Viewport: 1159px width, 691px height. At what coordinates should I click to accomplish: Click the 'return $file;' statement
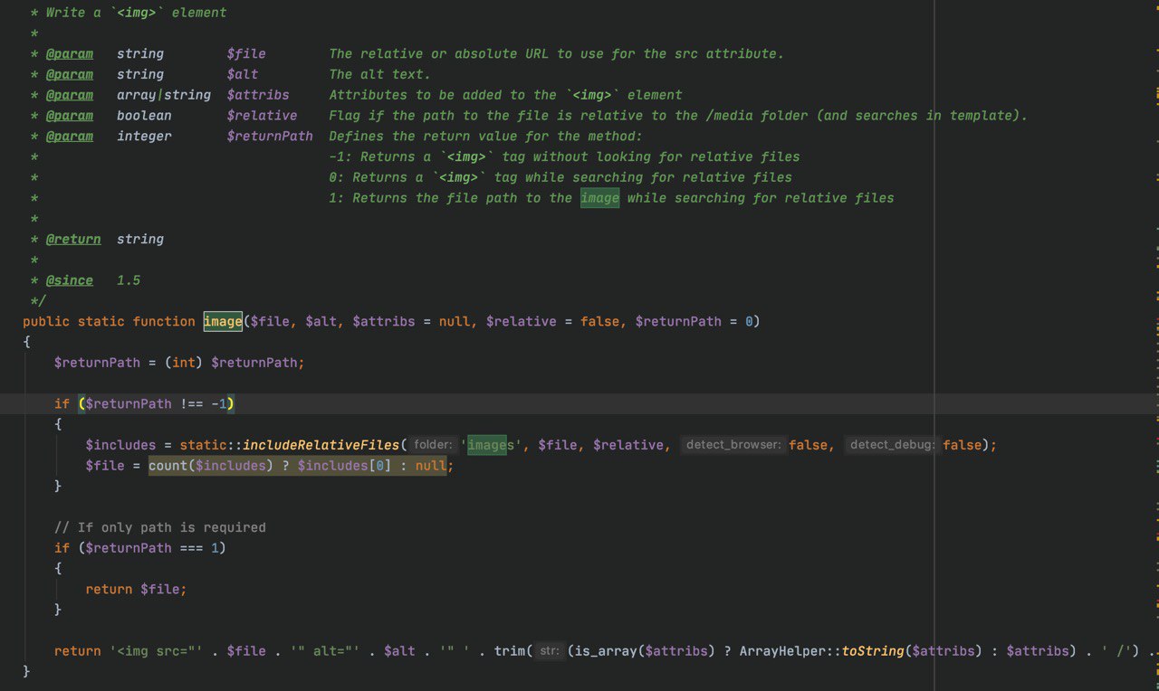(137, 589)
